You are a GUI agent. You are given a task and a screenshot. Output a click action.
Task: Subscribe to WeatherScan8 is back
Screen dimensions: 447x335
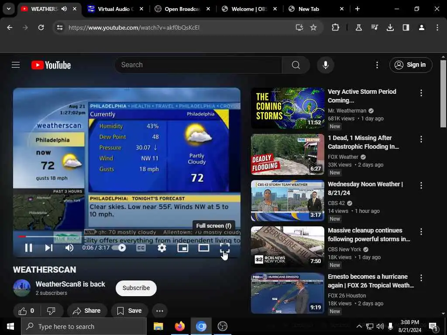(136, 288)
